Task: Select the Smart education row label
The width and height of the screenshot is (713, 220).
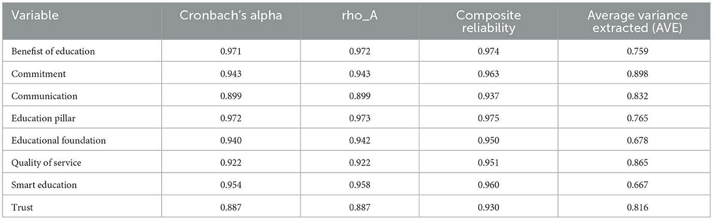Action: click(44, 185)
